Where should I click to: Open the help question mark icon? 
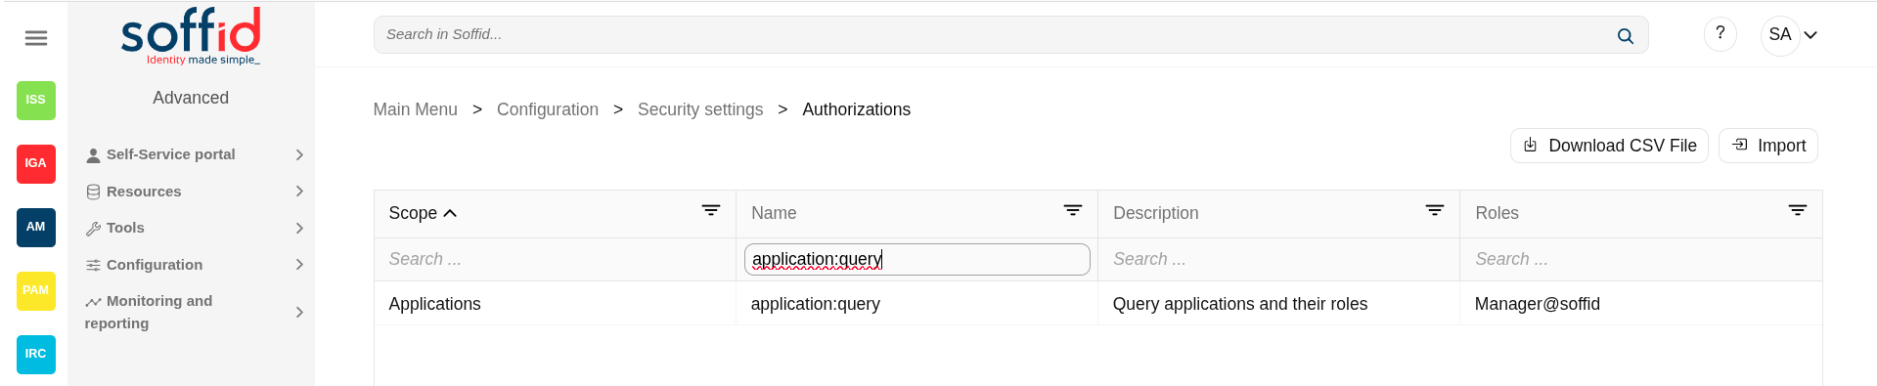coord(1720,34)
